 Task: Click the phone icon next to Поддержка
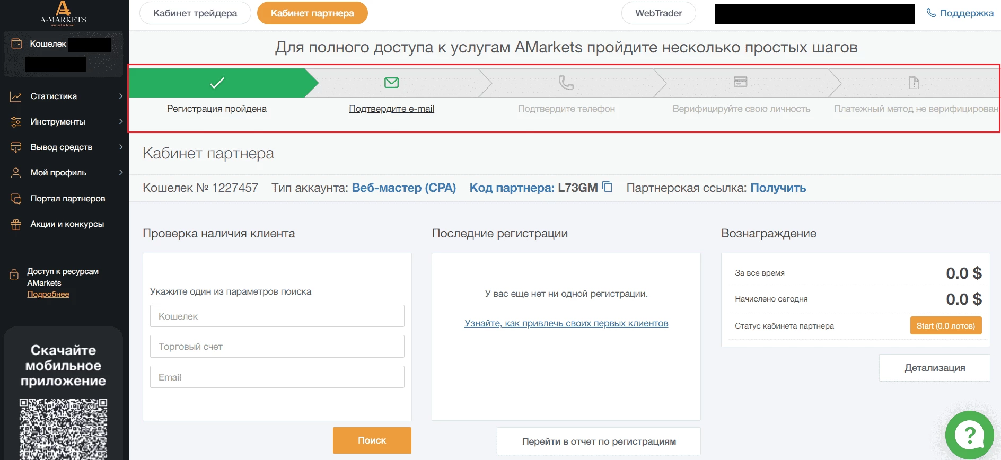(931, 13)
